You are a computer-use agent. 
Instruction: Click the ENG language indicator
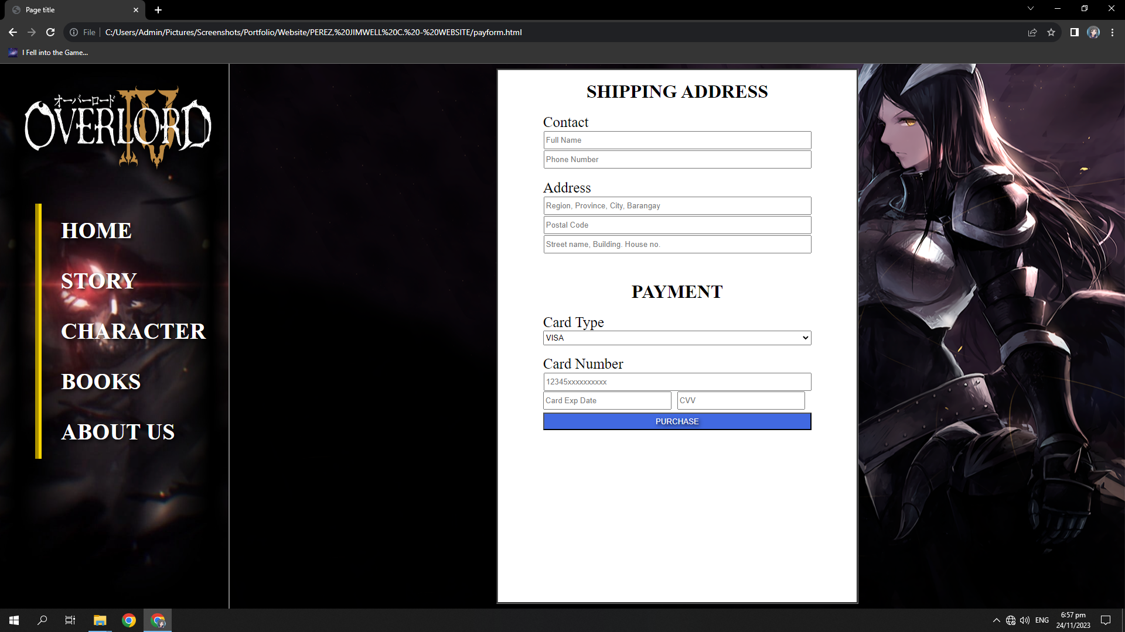coord(1042,620)
